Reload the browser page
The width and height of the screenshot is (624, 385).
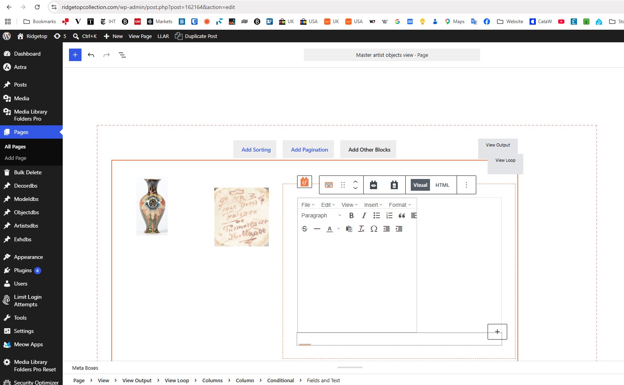(x=37, y=7)
